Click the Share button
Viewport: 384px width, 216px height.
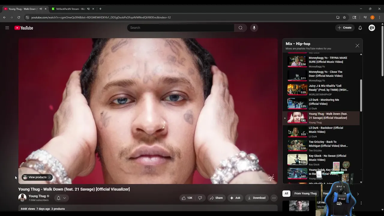click(216, 198)
